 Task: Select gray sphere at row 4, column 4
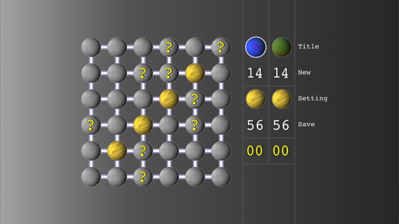(x=169, y=125)
